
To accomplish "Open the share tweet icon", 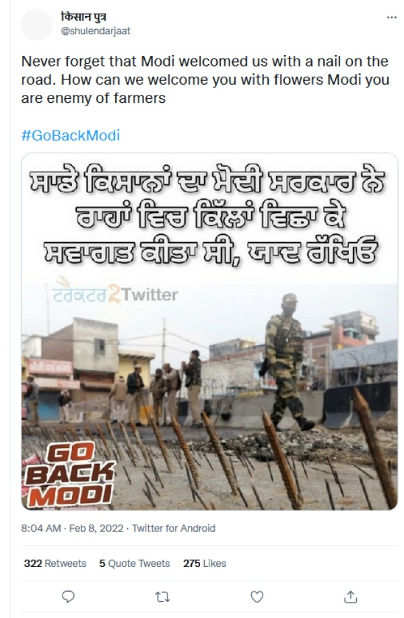I will click(351, 596).
